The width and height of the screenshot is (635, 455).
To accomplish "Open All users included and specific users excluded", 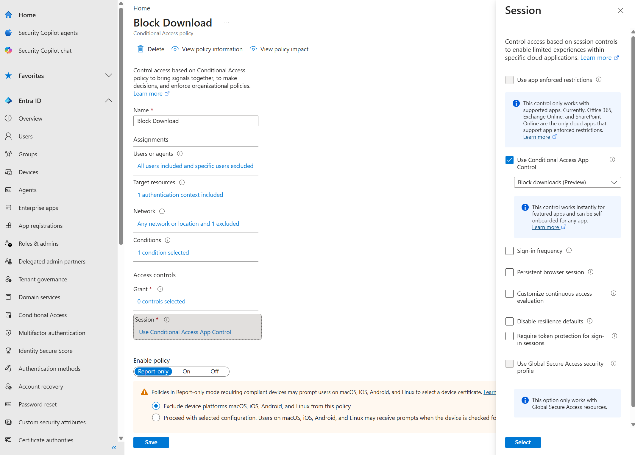I will [x=195, y=166].
